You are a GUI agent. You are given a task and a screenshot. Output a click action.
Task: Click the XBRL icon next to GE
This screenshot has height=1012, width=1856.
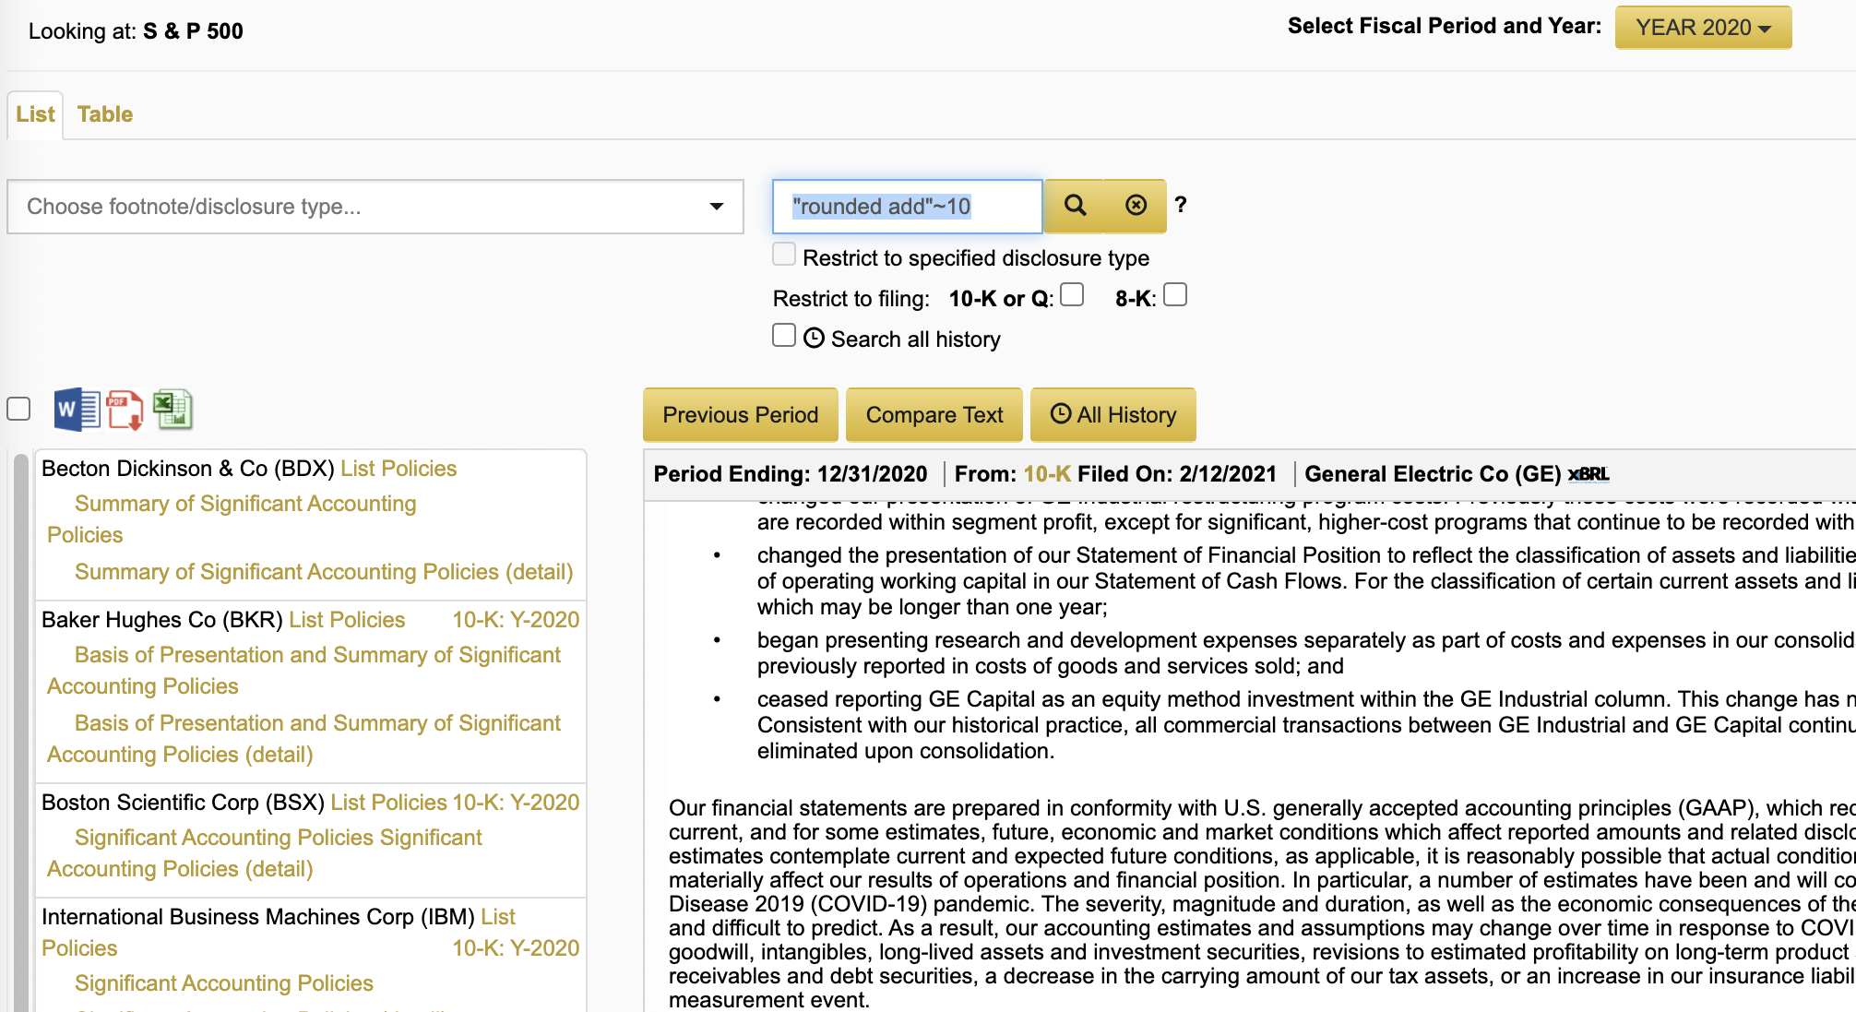click(1588, 474)
